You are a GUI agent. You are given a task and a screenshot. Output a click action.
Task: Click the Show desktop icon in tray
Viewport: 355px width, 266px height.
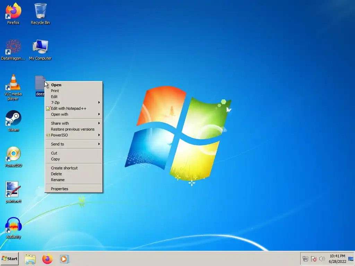pos(351,259)
